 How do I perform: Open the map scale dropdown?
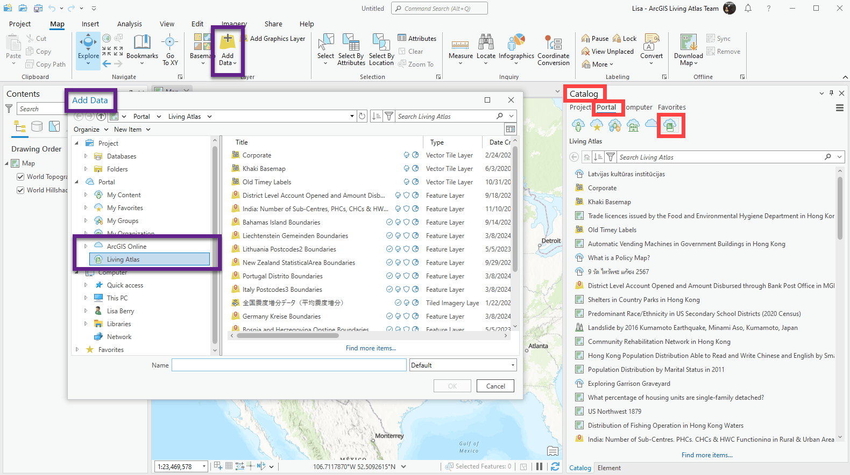tap(204, 466)
